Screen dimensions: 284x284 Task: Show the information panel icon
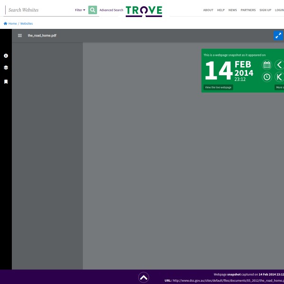tap(6, 56)
